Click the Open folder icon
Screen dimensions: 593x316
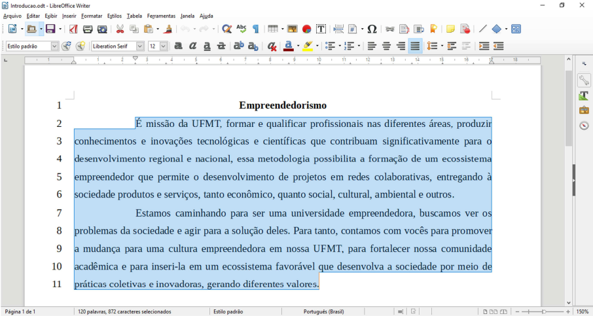(31, 29)
